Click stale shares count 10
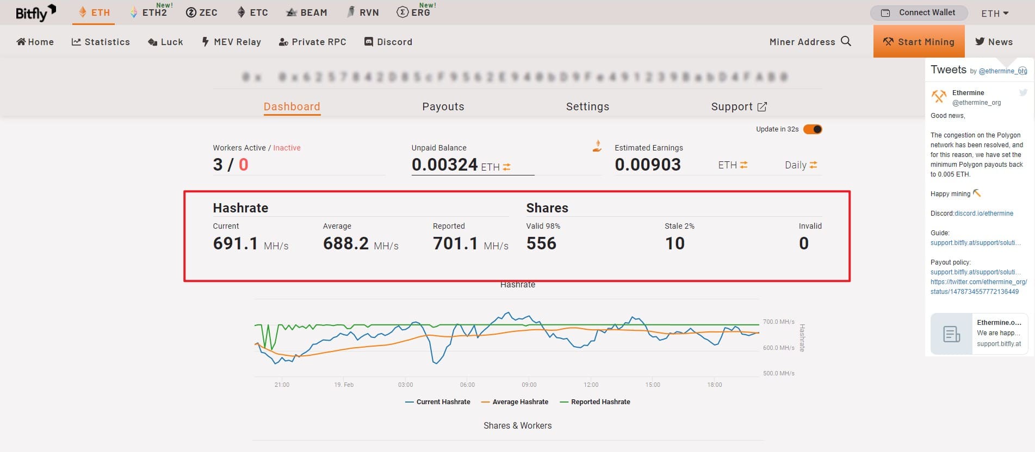 pyautogui.click(x=675, y=243)
